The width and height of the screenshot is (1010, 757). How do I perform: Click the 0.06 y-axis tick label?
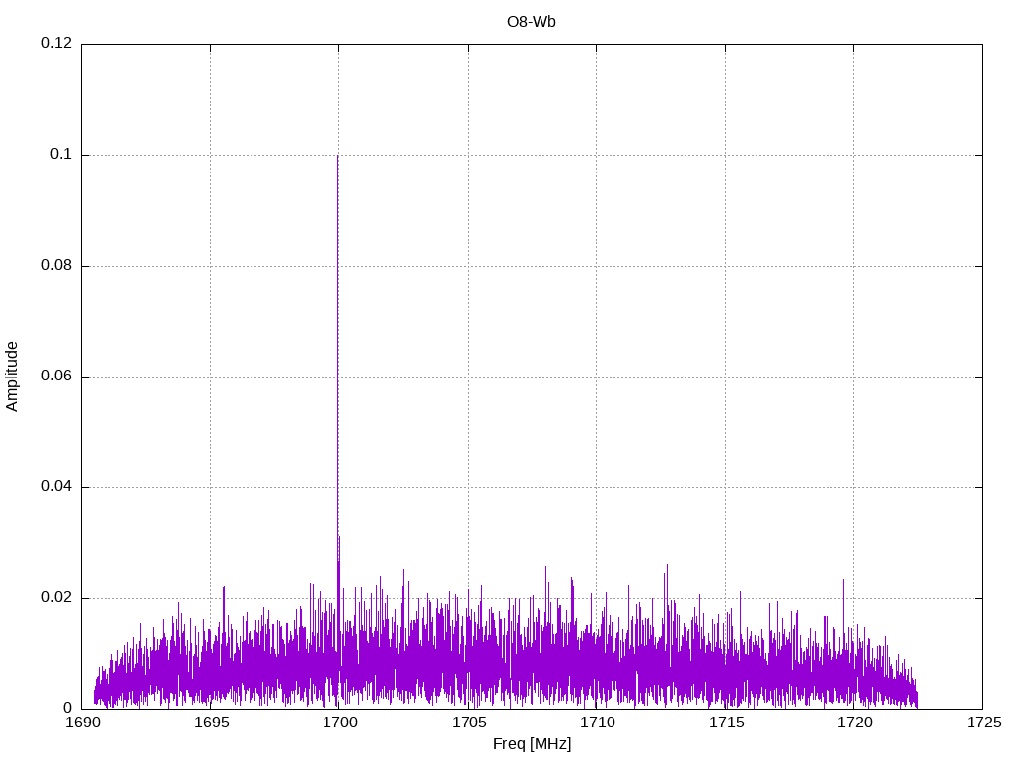[56, 377]
